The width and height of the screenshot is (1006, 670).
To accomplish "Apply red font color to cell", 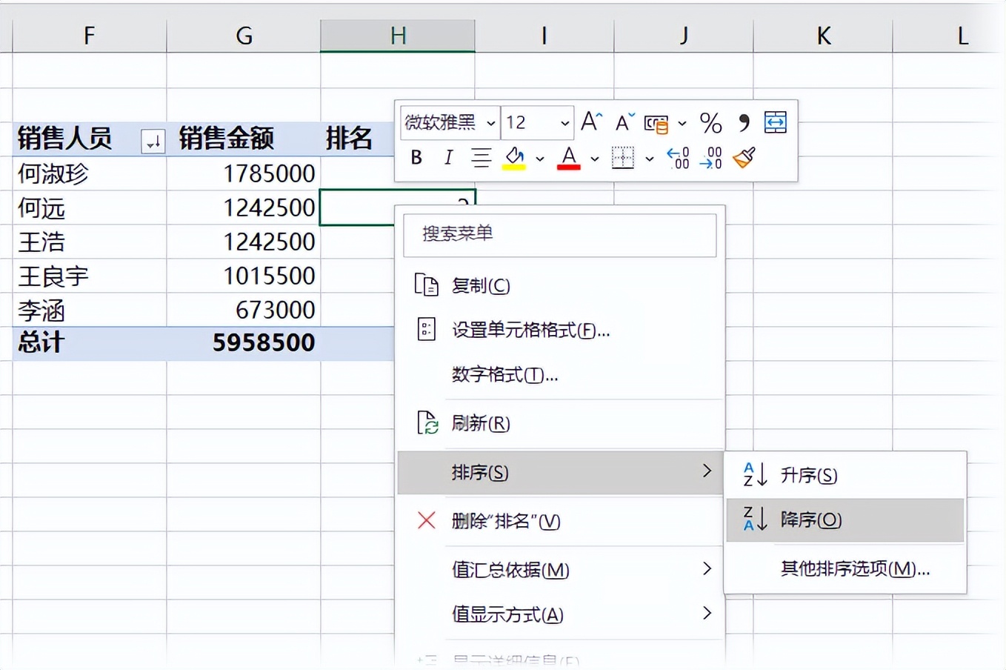I will (x=568, y=158).
